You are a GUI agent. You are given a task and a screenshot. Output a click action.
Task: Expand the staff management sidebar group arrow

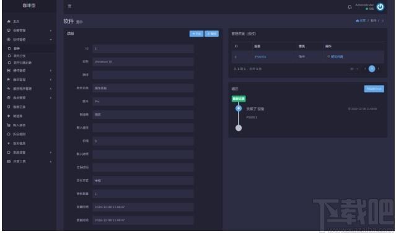pyautogui.click(x=51, y=79)
